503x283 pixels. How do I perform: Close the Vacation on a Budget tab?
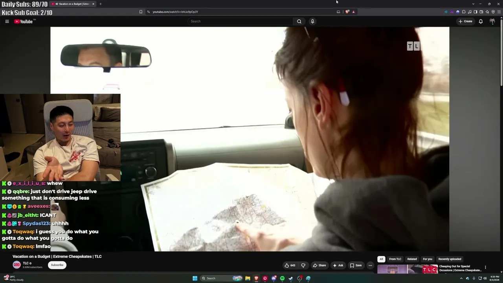pos(93,4)
